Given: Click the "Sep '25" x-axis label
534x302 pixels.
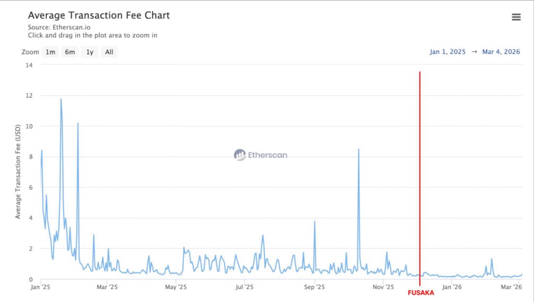Looking at the screenshot, I should point(316,286).
